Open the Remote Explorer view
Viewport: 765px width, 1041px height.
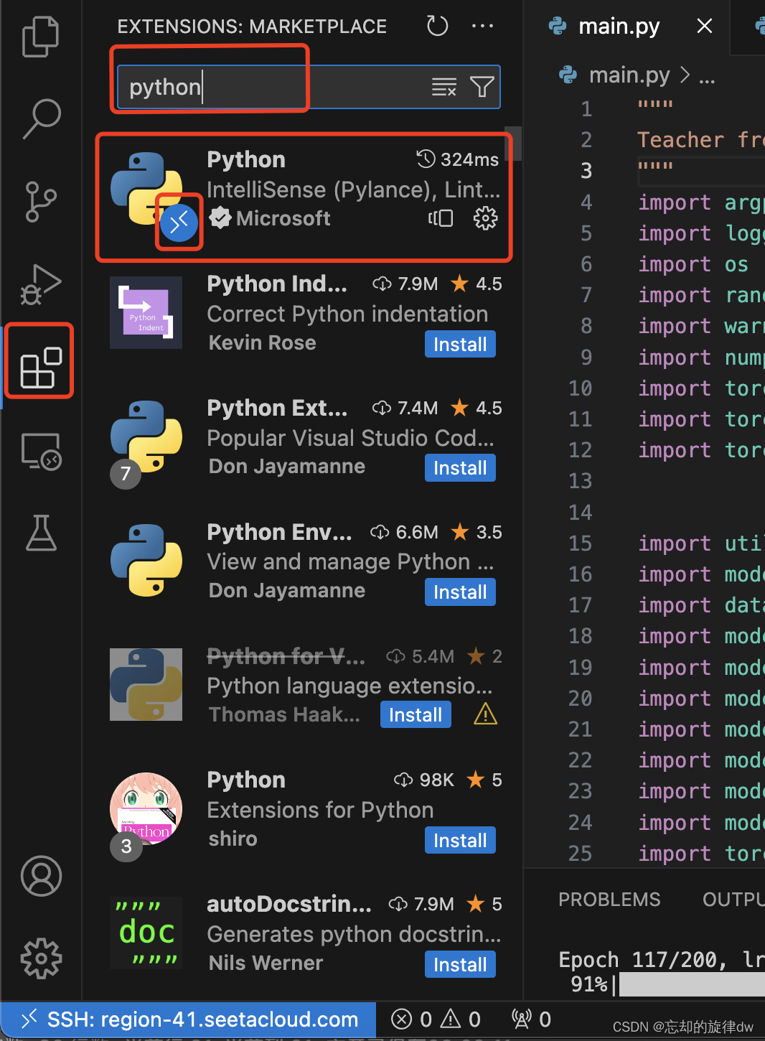41,452
